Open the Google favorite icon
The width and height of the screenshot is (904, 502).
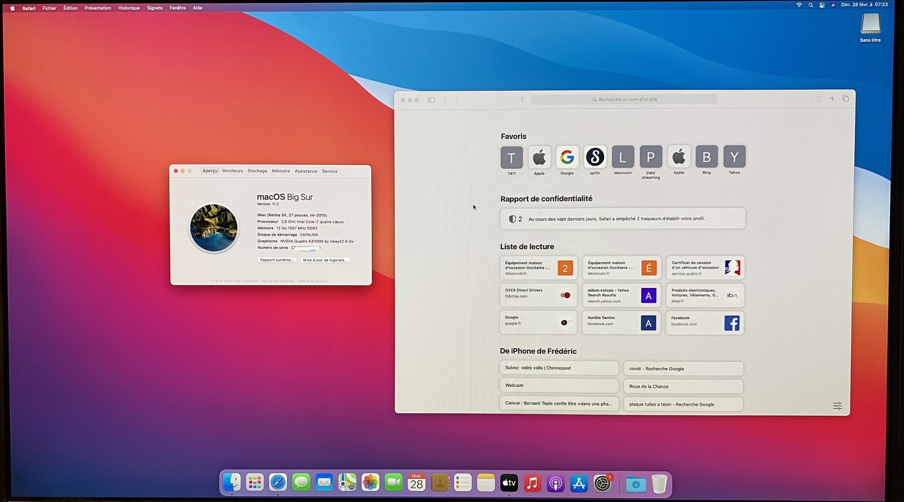pyautogui.click(x=567, y=157)
